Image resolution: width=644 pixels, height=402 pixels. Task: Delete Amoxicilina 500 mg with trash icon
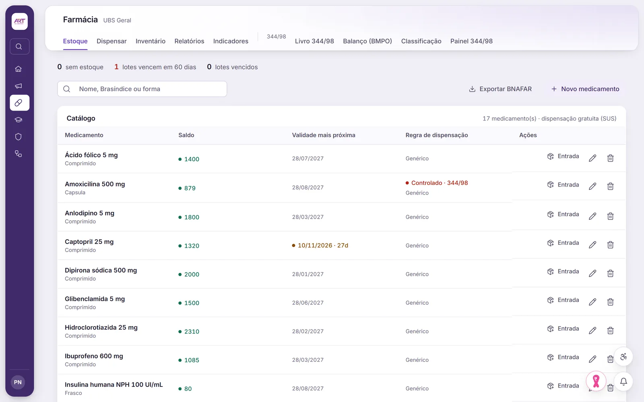[610, 186]
